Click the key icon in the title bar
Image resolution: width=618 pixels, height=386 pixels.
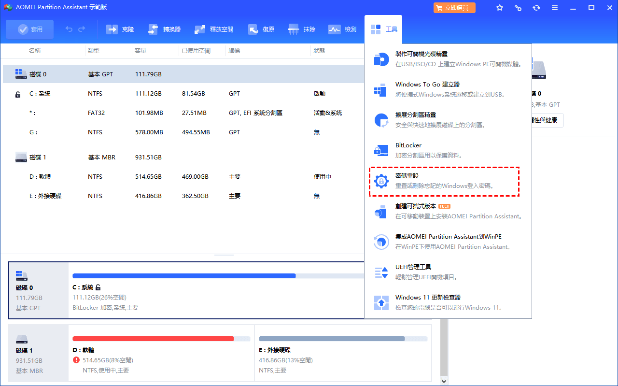tap(518, 8)
